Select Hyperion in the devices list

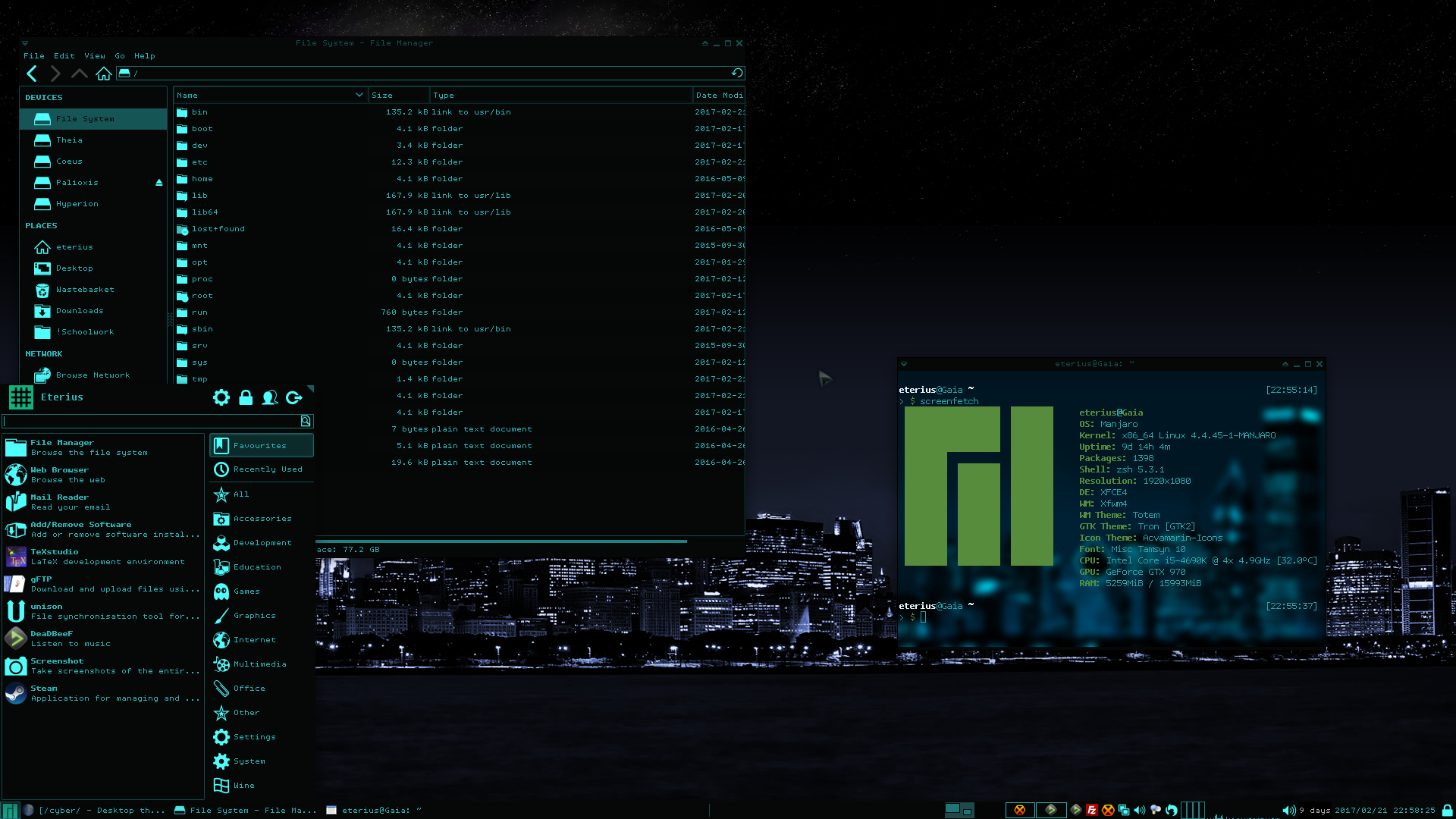[93, 204]
